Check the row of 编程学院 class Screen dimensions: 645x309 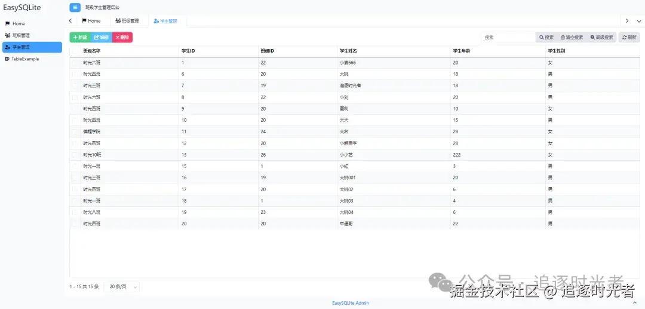75,131
